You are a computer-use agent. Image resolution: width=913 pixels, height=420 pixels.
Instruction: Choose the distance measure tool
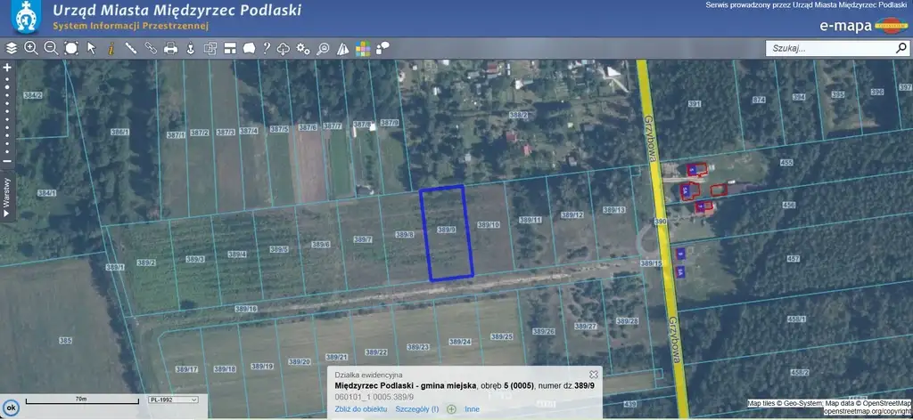coord(130,48)
